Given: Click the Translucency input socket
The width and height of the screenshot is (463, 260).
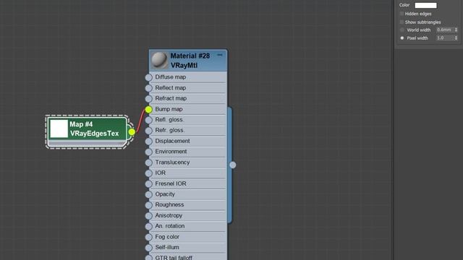Looking at the screenshot, I should pyautogui.click(x=149, y=162).
